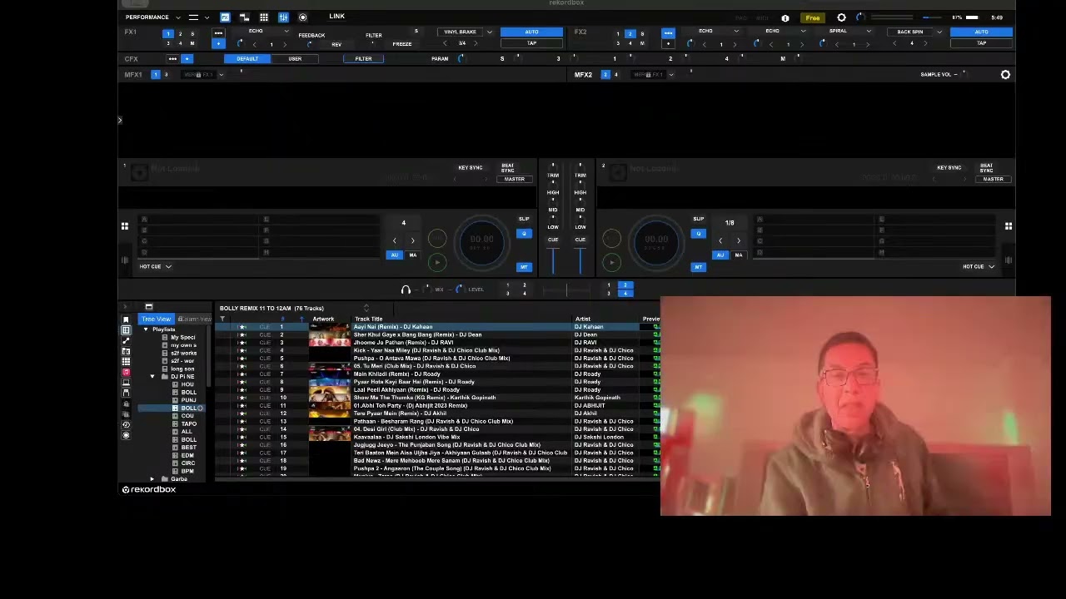Click the headphones icon below the mixer
1066x599 pixels.
[x=406, y=290]
